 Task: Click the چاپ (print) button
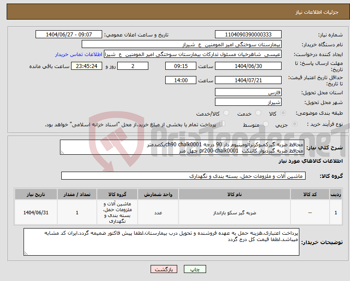pos(195,269)
